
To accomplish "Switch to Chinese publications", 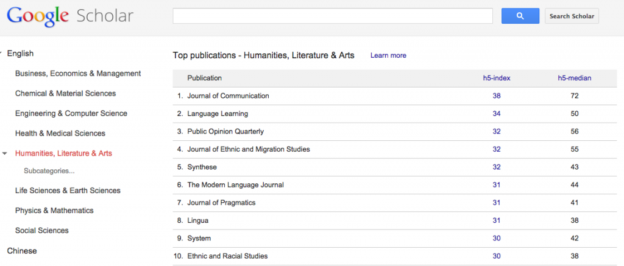I will point(22,251).
